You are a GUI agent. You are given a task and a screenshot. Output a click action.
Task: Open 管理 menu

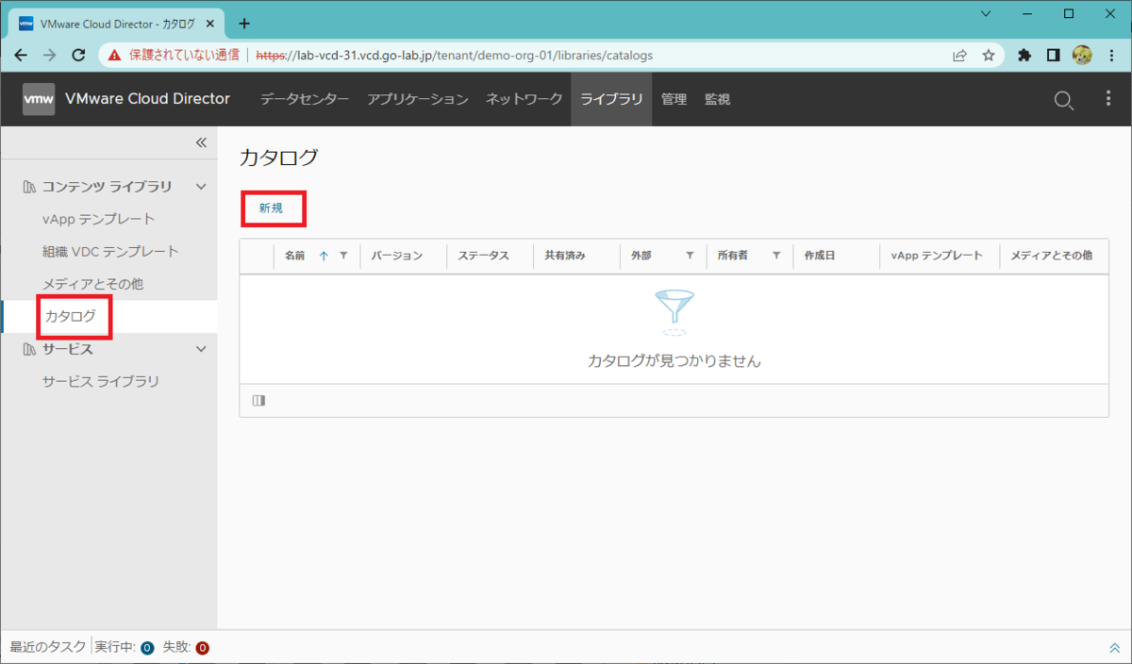[x=674, y=99]
